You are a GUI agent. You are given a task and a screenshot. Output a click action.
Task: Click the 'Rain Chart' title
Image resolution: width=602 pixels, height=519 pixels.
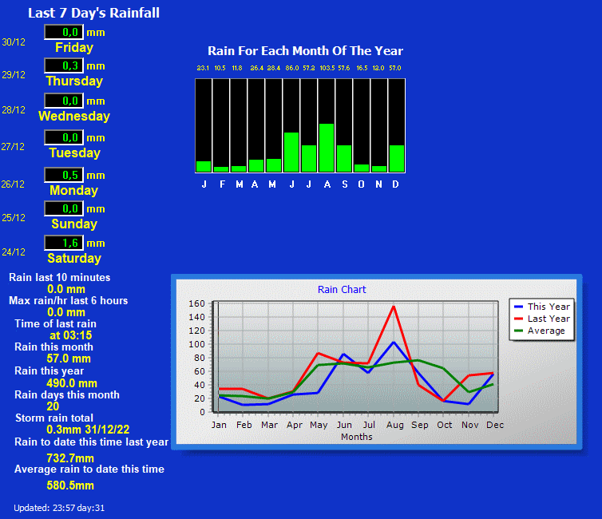click(x=342, y=290)
